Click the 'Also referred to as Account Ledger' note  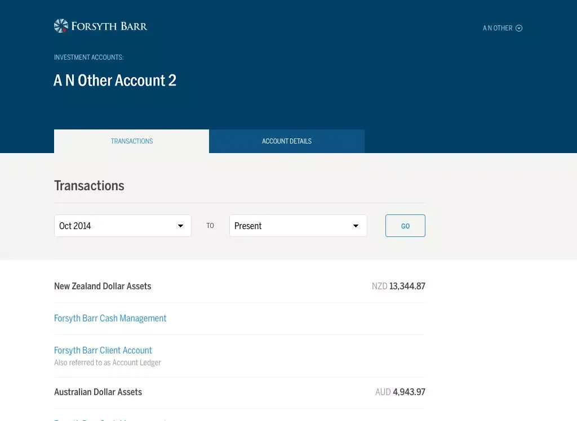pyautogui.click(x=108, y=363)
